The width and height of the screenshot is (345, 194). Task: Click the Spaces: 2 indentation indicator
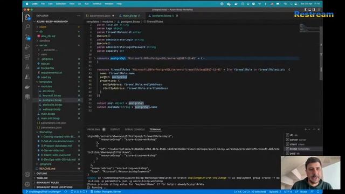(x=275, y=192)
